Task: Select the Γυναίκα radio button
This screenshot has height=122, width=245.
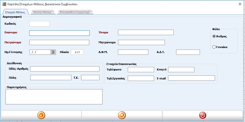Action: point(214,47)
